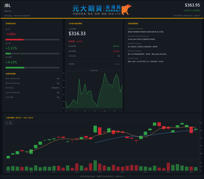Click the tallest green volume bar
204x179 pixels.
point(95,166)
